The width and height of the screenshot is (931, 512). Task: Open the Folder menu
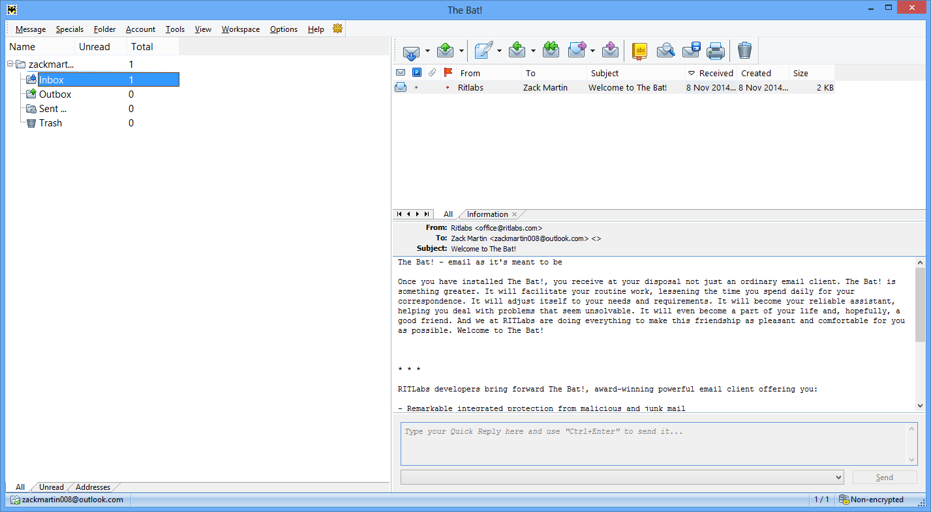tap(104, 29)
